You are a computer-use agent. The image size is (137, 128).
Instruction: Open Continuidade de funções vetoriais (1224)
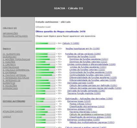tap(90, 75)
